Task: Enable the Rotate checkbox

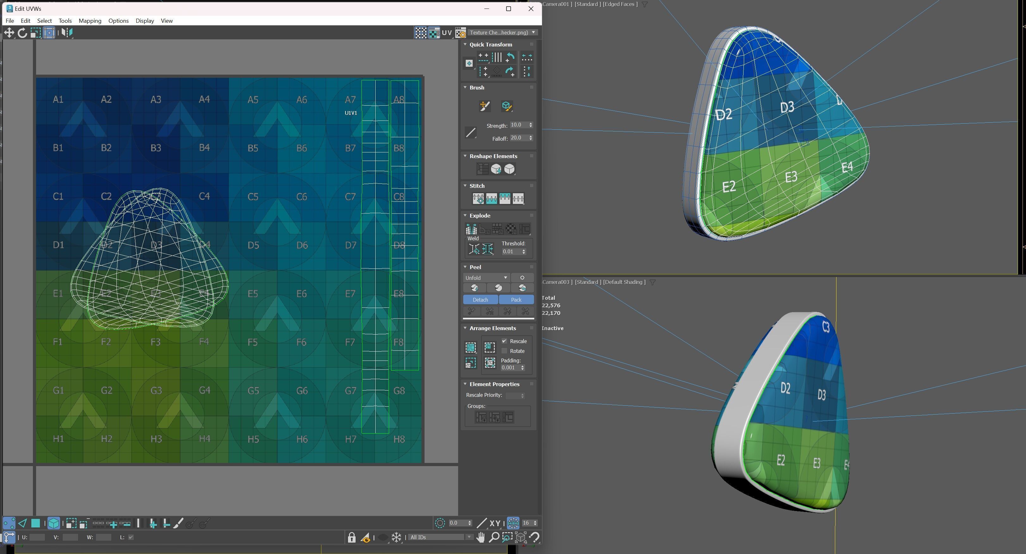Action: pos(504,351)
